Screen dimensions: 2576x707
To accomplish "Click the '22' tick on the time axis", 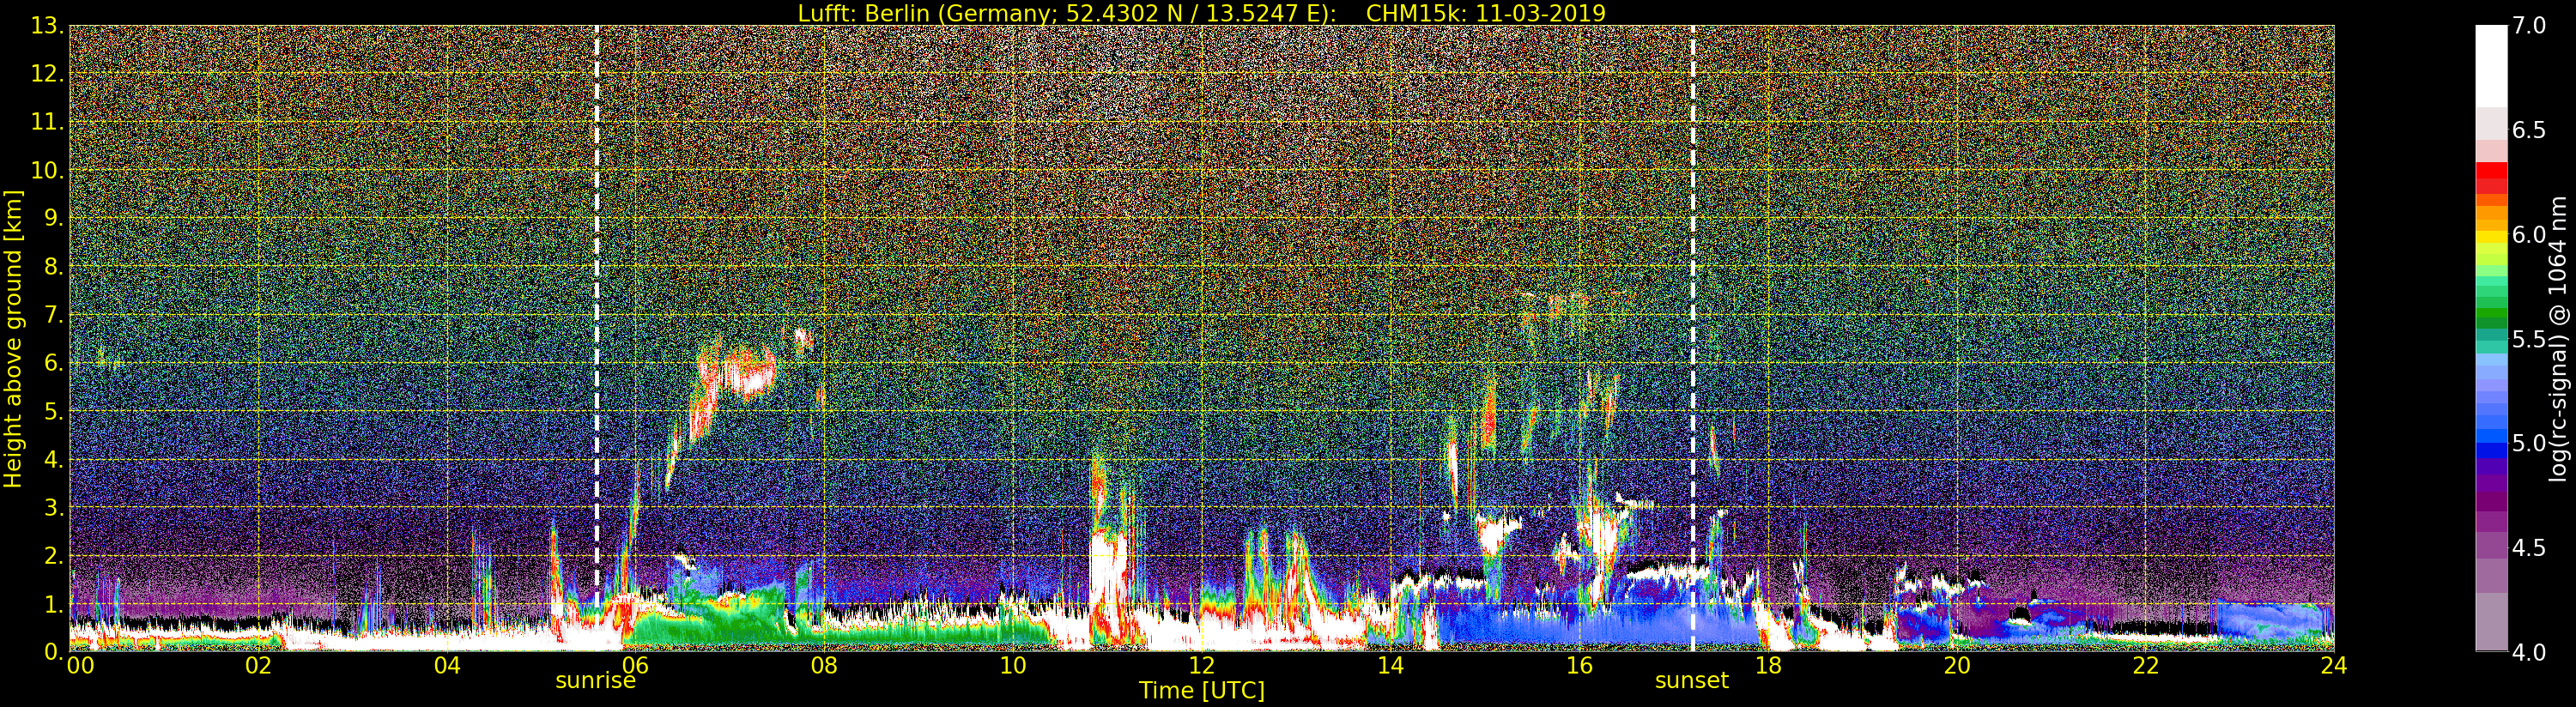I will pyautogui.click(x=2145, y=665).
